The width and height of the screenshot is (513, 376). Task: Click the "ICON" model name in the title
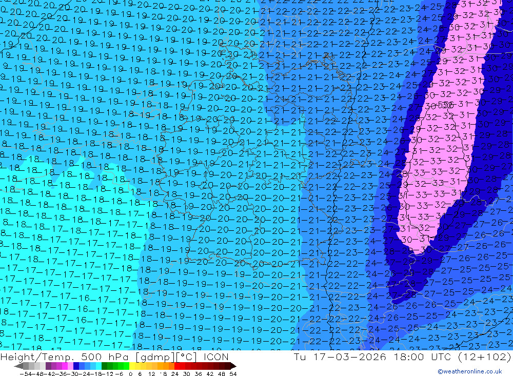click(216, 357)
